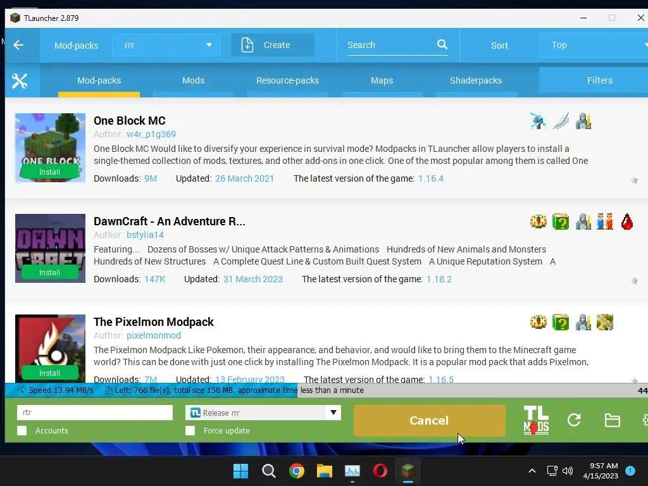Click the speed gauge icon in status bar

pos(22,390)
